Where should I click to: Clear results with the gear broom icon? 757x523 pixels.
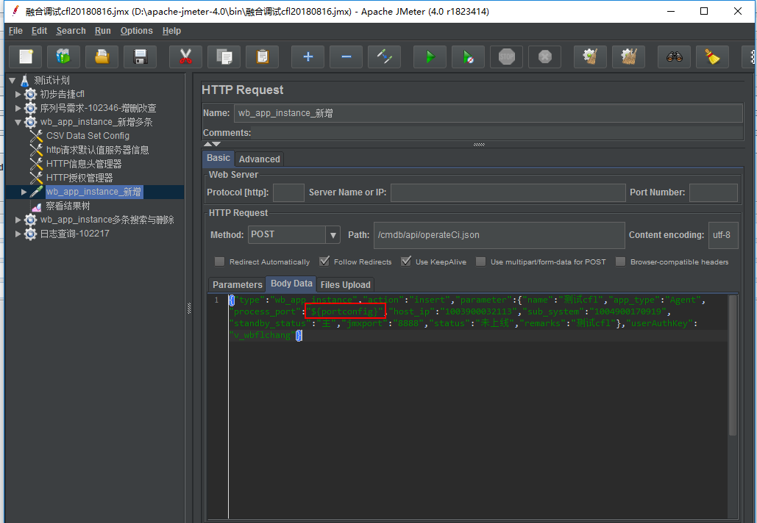click(x=590, y=57)
